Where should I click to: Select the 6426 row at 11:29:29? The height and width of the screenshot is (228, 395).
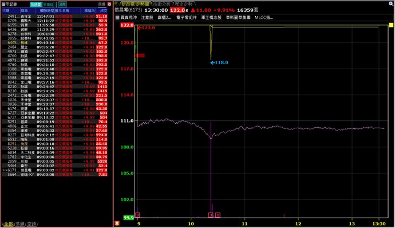click(x=54, y=30)
